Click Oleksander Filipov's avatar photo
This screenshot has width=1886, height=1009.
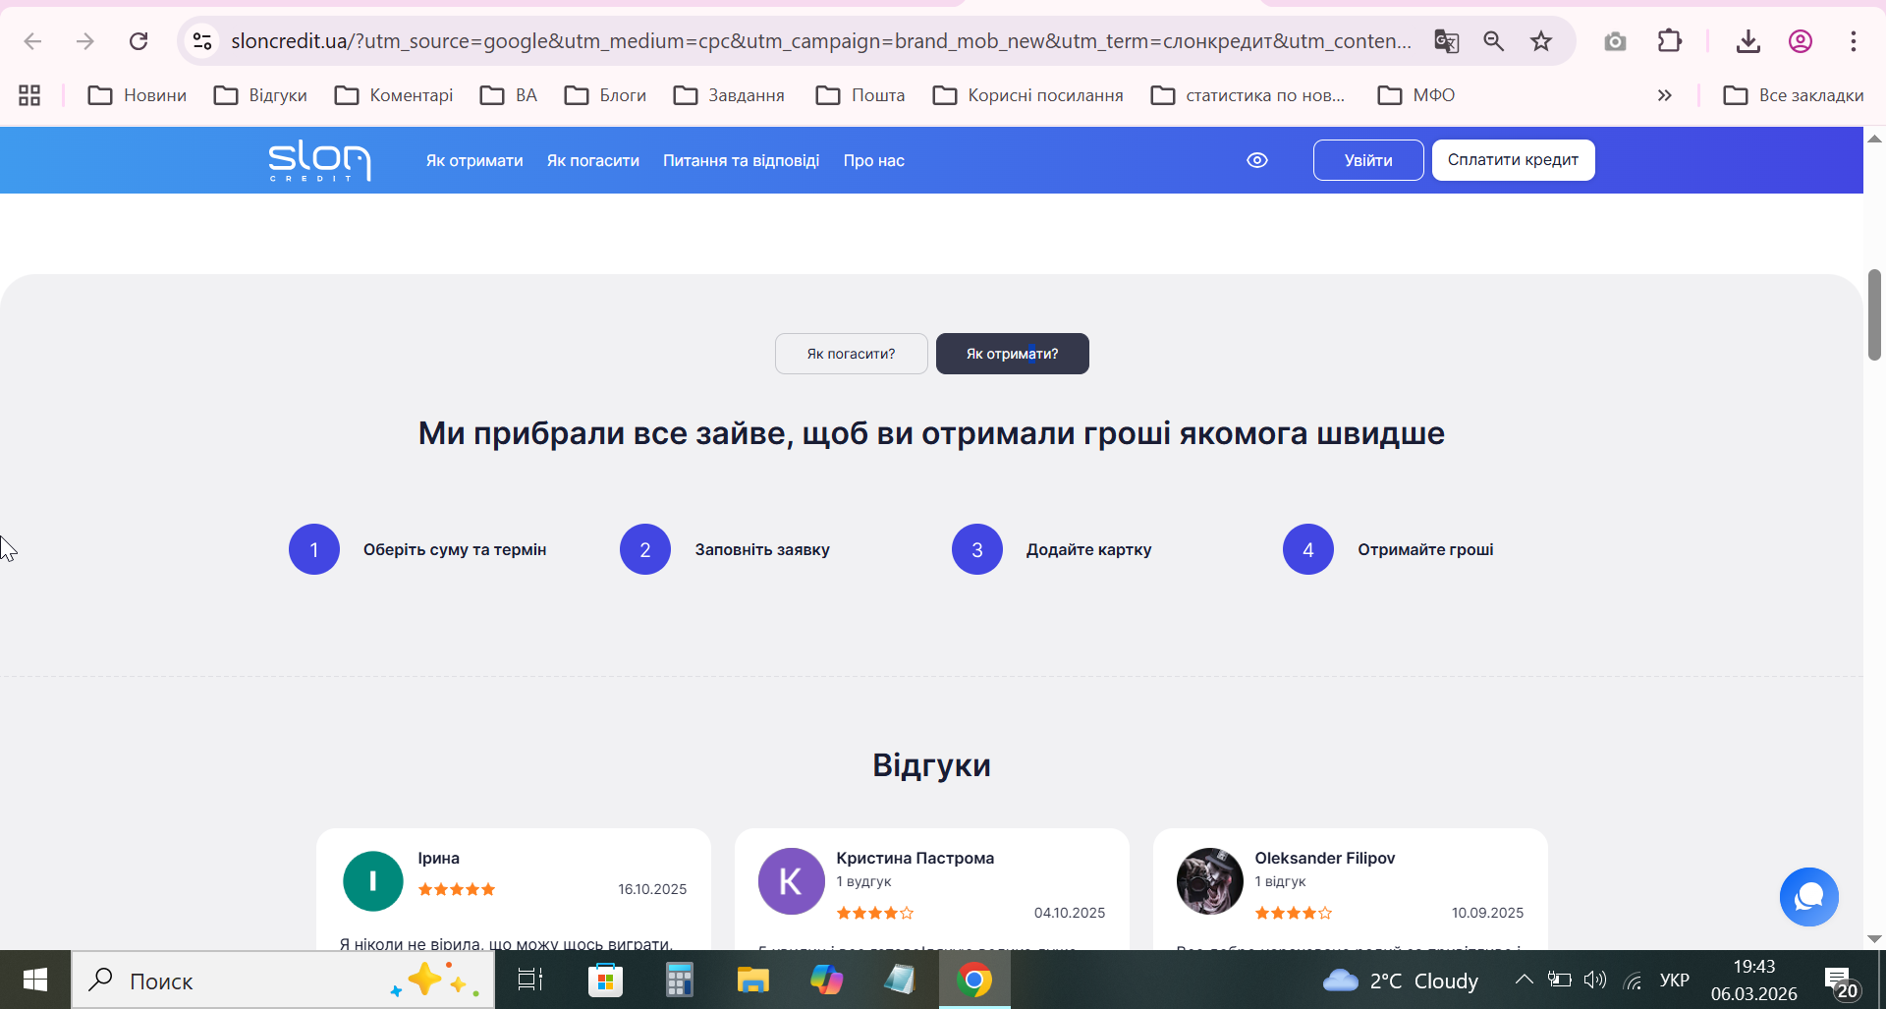point(1210,881)
